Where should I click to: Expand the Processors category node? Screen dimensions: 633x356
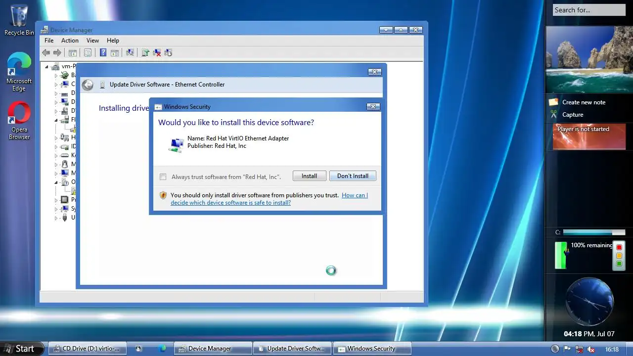(56, 200)
